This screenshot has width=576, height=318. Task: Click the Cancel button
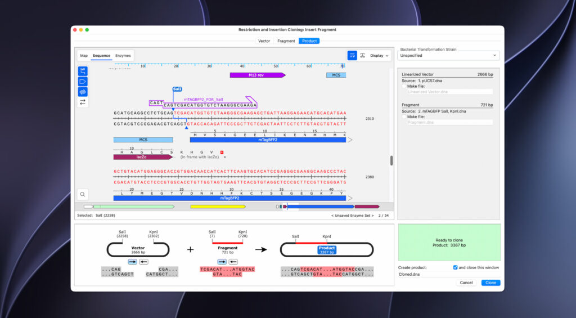tap(466, 283)
